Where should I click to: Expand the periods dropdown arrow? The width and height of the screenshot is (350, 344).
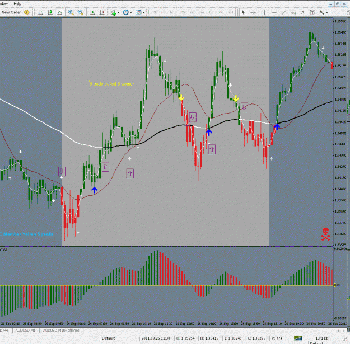pos(131,12)
